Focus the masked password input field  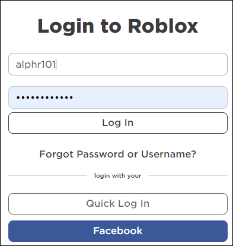[118, 97]
